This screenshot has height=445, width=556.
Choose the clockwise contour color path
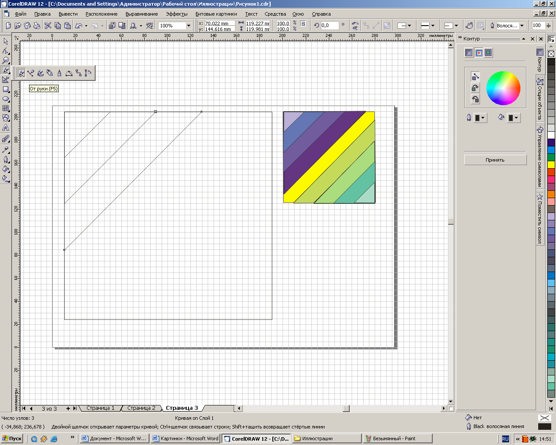[475, 88]
